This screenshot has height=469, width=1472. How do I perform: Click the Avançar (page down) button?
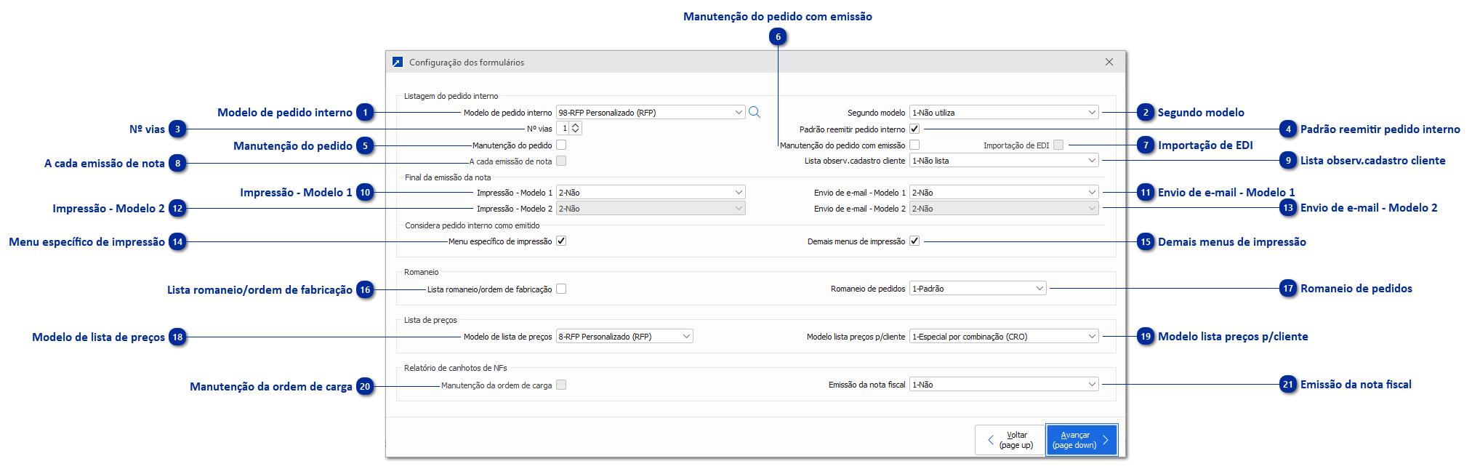[x=1082, y=440]
